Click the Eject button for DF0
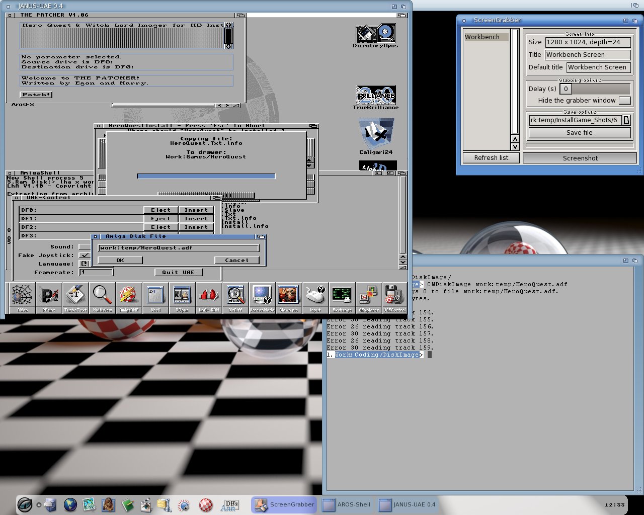 click(161, 210)
